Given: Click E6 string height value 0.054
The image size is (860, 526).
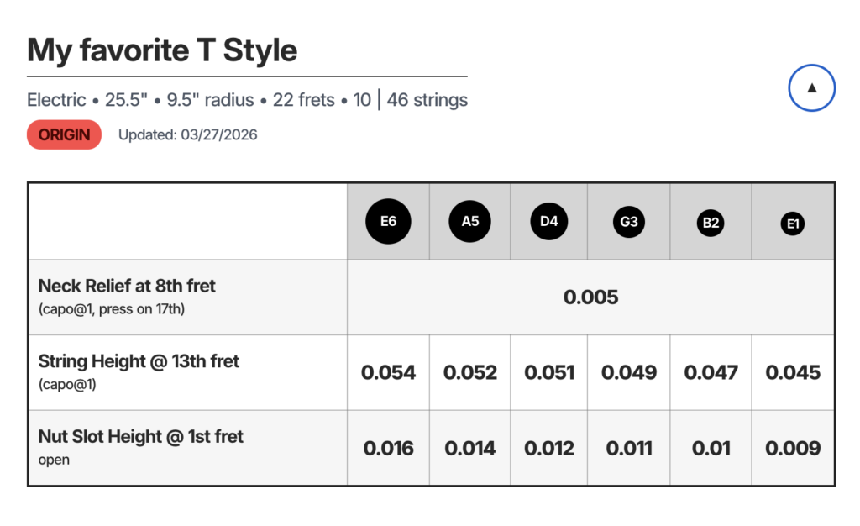Looking at the screenshot, I should (388, 372).
